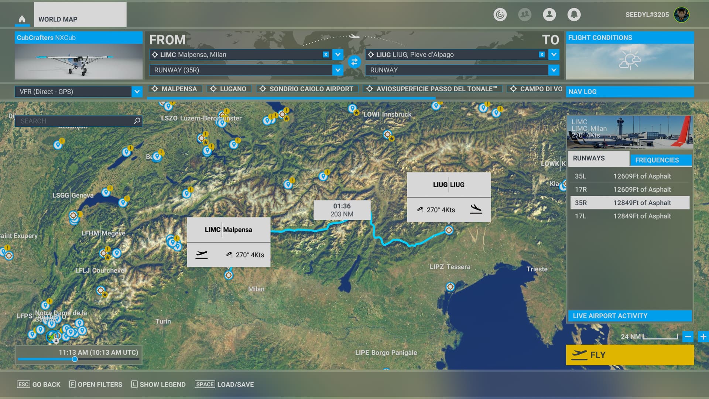Open the activities swirl icon in the header
709x399 pixels.
click(x=500, y=14)
